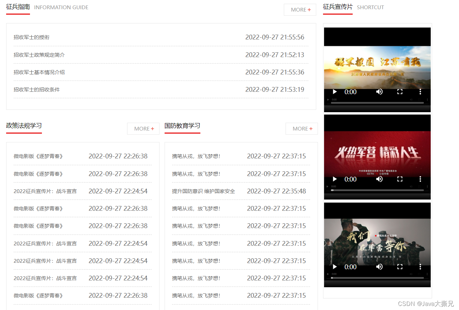Click the progress bar of 强军报国 video

(x=378, y=103)
